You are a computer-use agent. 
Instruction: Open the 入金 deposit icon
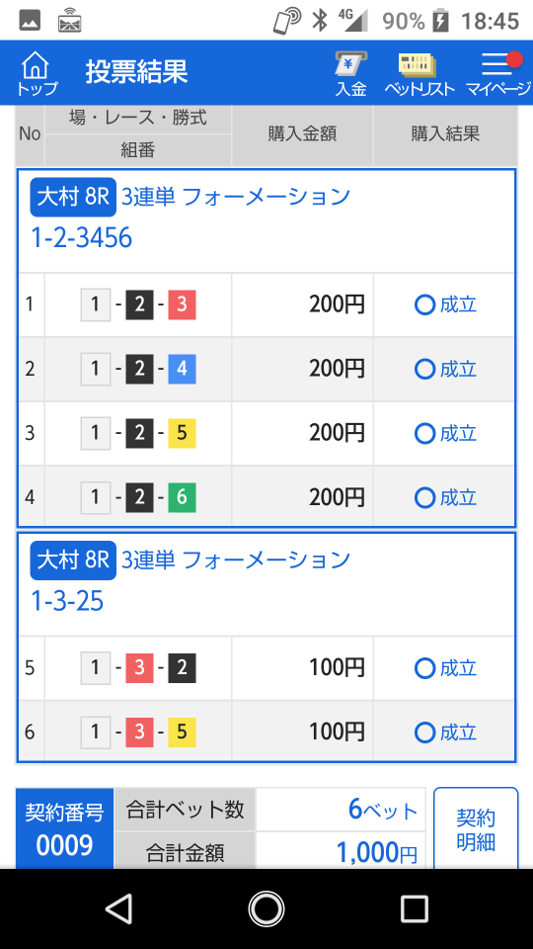pyautogui.click(x=351, y=73)
